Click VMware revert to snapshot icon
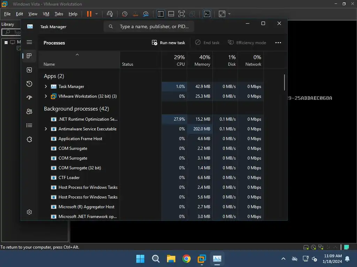 click(x=135, y=14)
